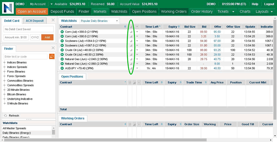This screenshot has width=277, height=142.
Task: Select the Debit Card tab
Action: pos(12,21)
